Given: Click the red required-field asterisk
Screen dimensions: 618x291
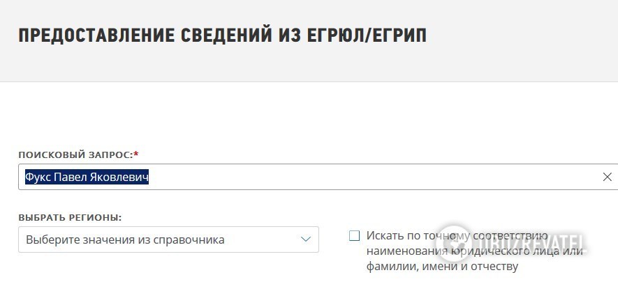Looking at the screenshot, I should pos(136,153).
